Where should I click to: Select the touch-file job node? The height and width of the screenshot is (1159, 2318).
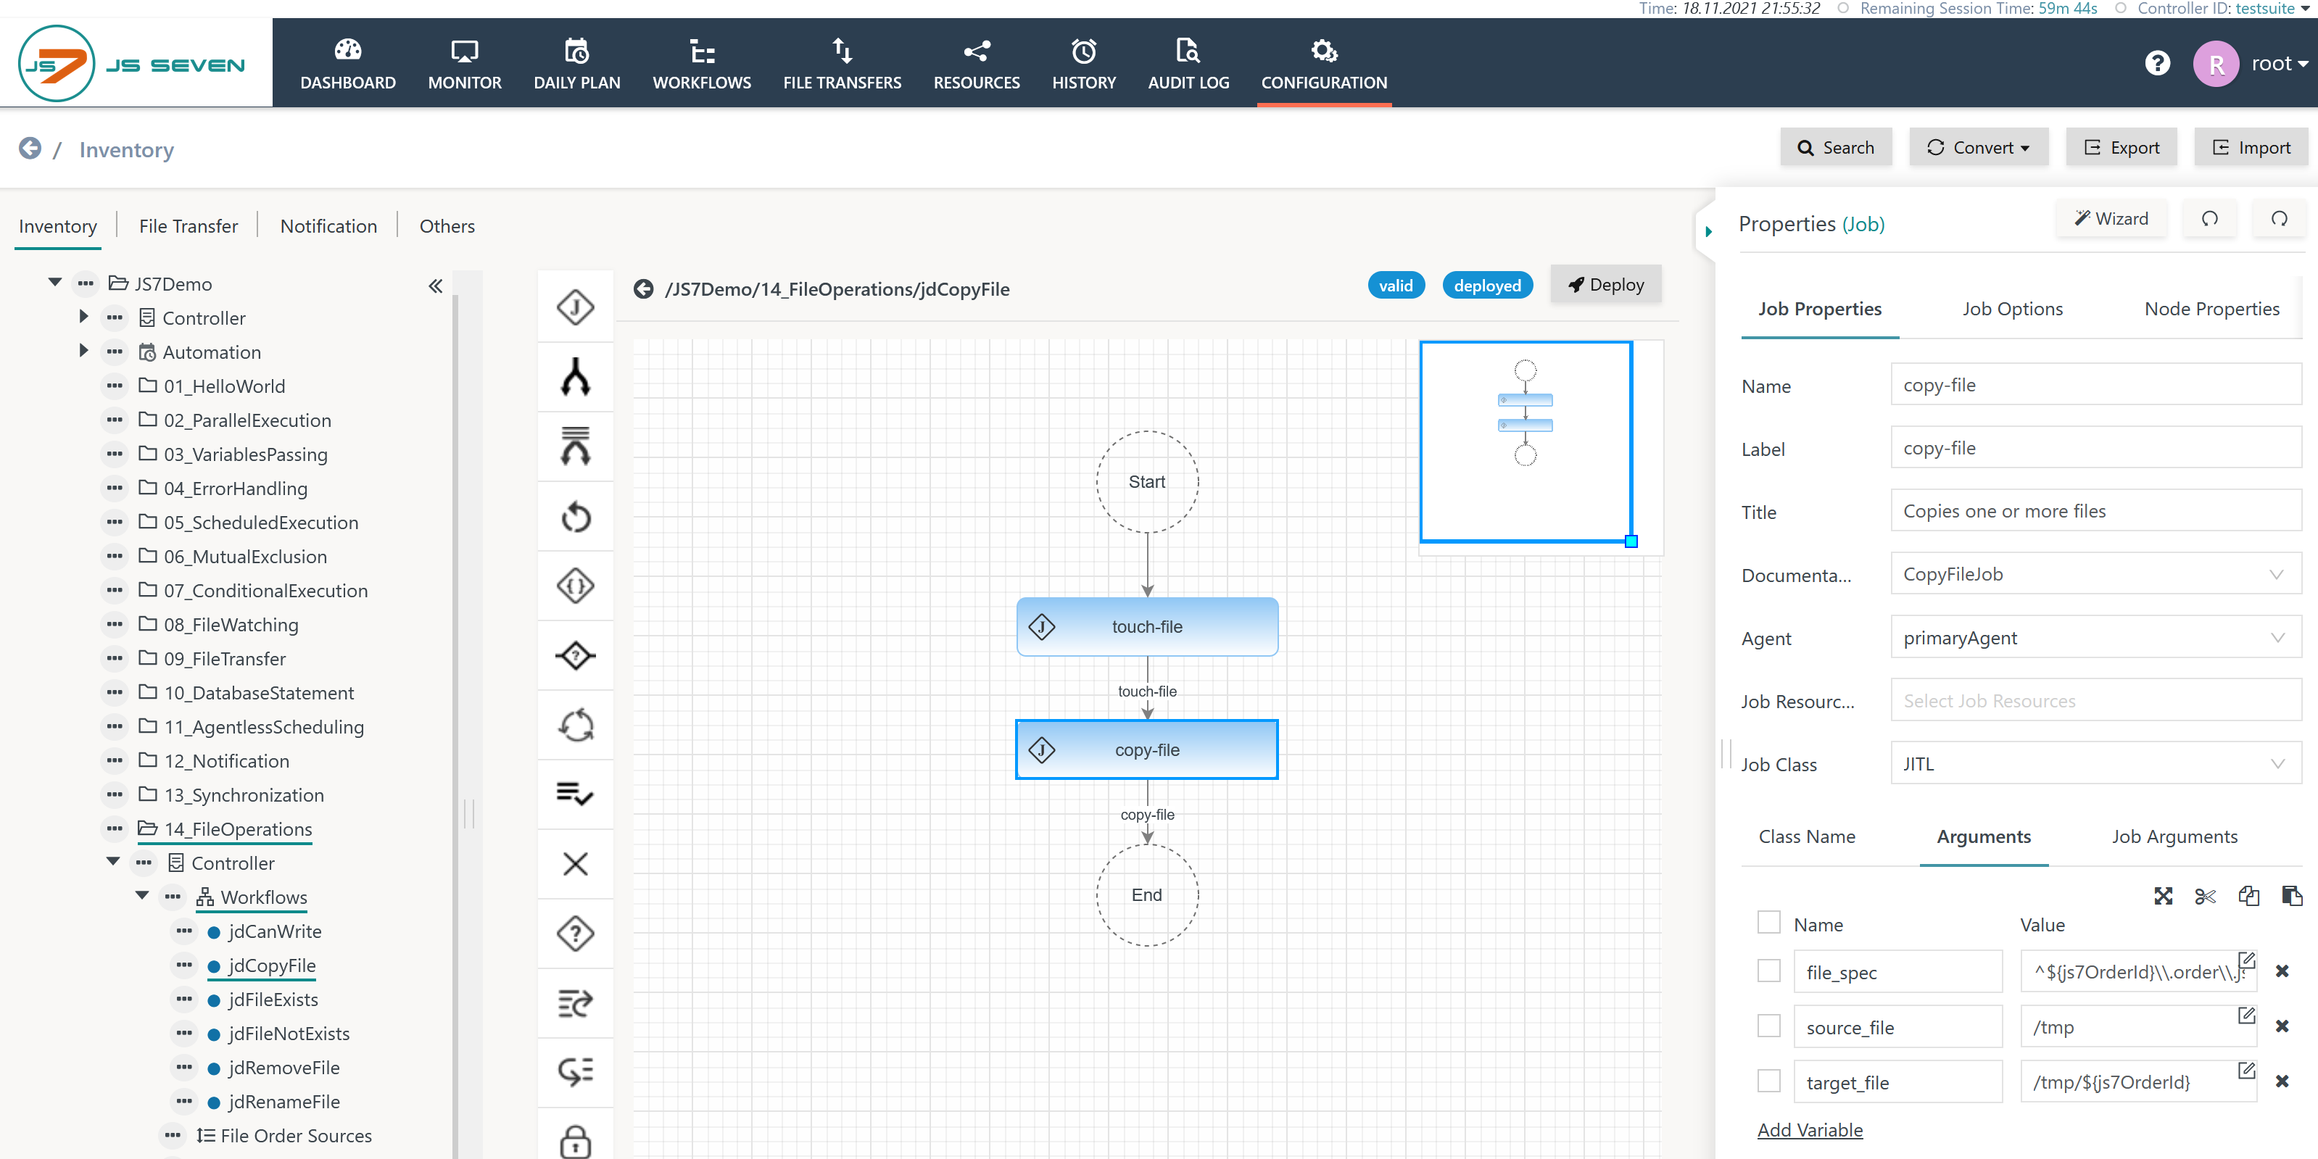tap(1146, 627)
